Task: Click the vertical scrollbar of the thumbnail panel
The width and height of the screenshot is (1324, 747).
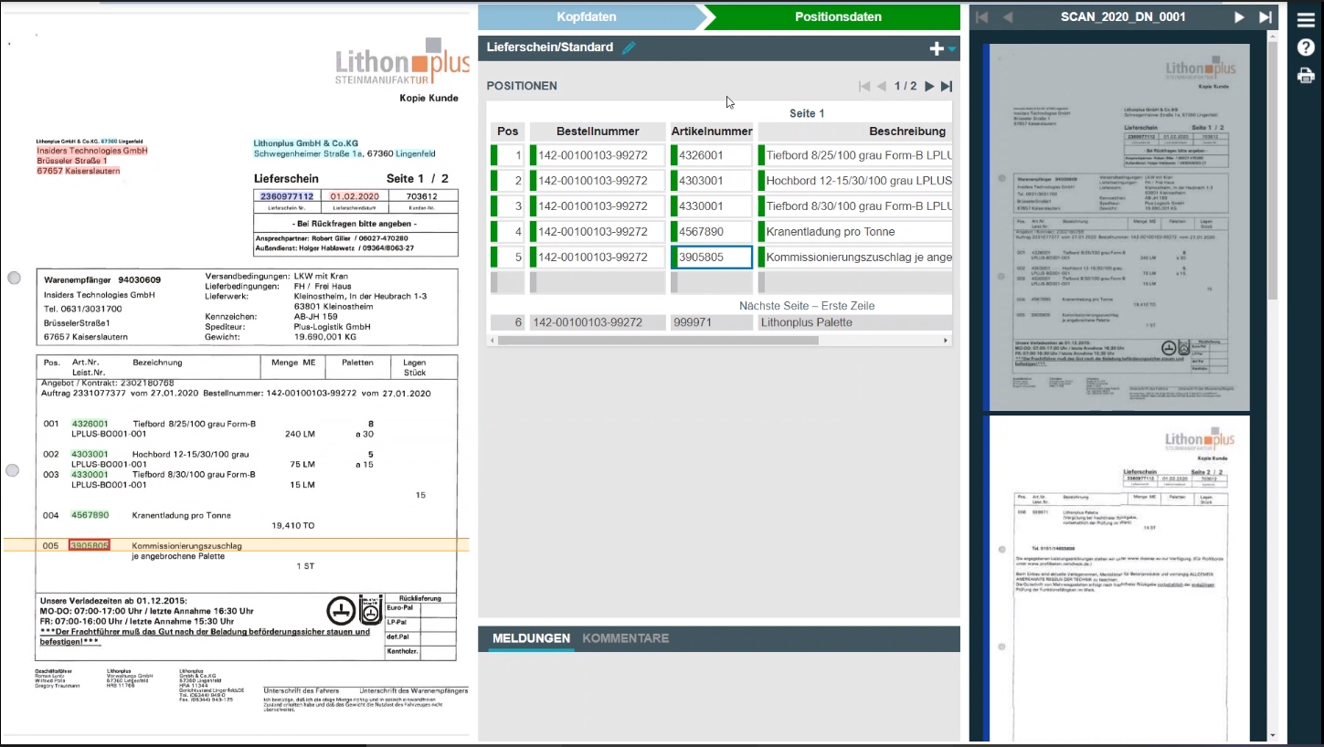Action: [1273, 170]
